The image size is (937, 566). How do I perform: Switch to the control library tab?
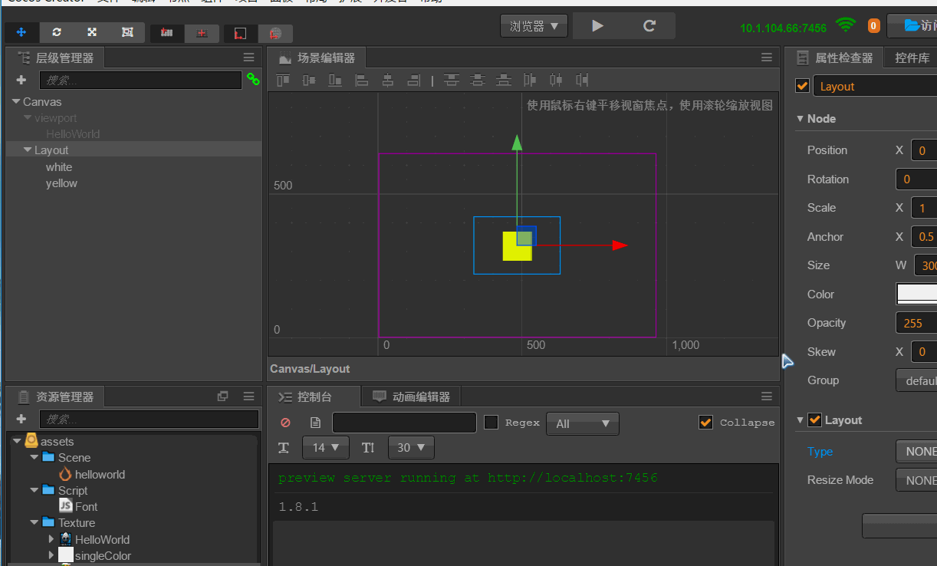pos(912,58)
